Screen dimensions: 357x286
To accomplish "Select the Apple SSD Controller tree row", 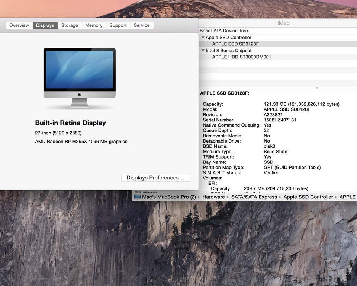I will click(x=278, y=37).
